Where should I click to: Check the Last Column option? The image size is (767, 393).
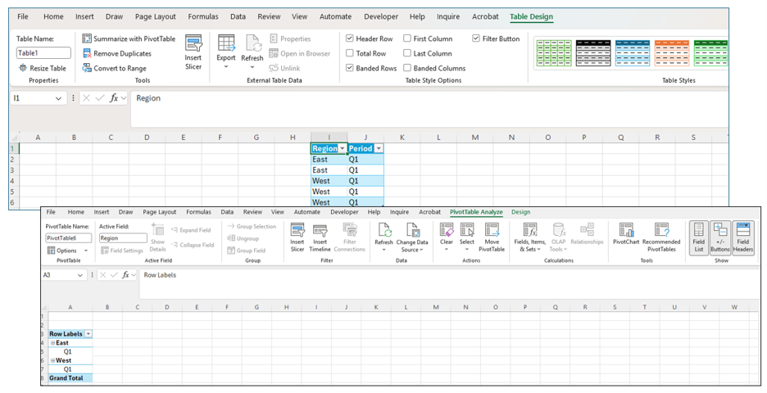(x=407, y=53)
